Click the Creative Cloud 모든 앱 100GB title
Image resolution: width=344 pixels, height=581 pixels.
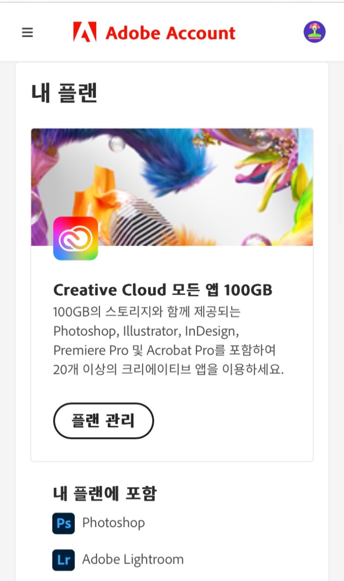[163, 290]
